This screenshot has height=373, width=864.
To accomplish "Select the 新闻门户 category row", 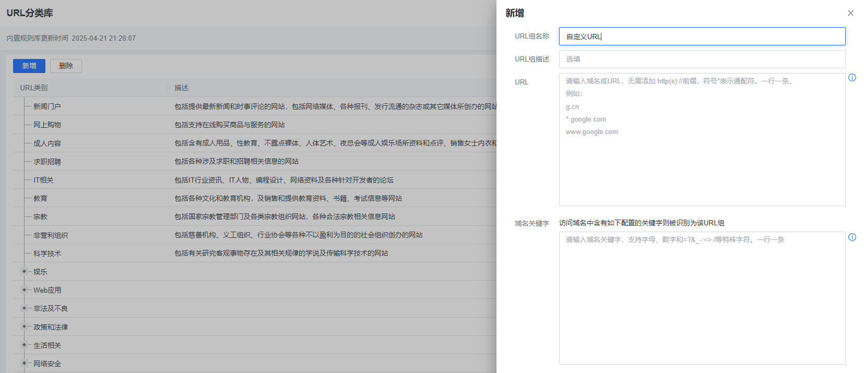I will [47, 106].
